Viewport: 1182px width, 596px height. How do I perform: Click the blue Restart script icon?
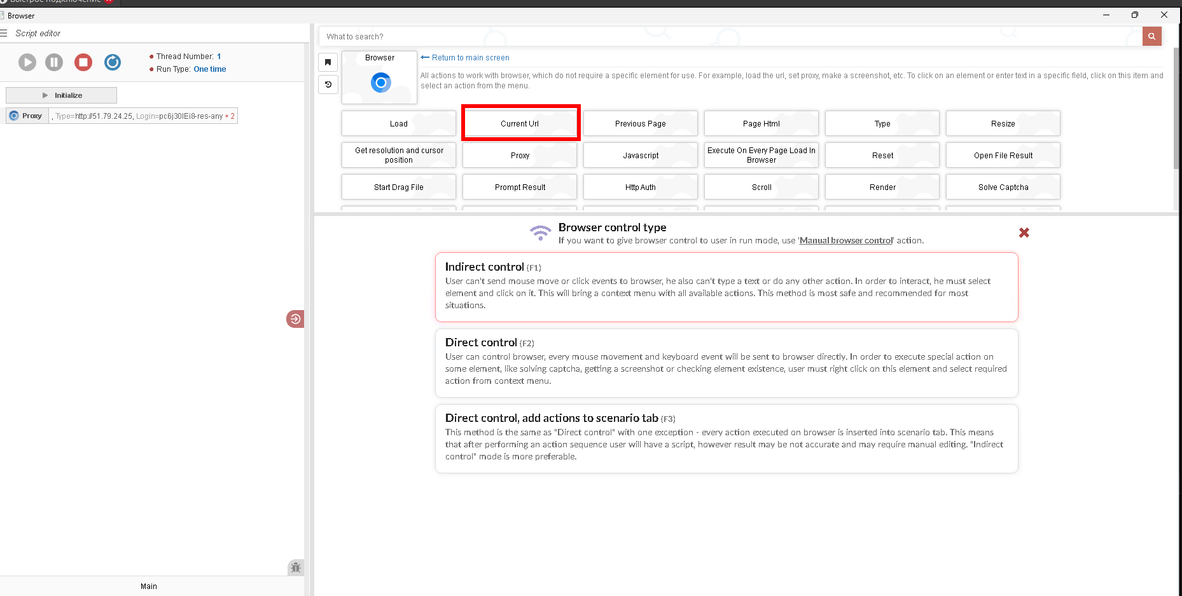click(113, 62)
